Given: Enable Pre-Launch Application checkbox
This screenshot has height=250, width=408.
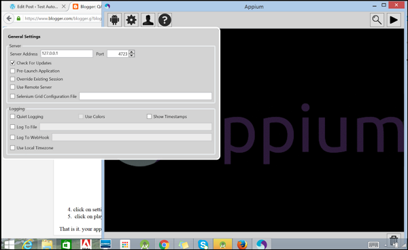Looking at the screenshot, I should 12,71.
